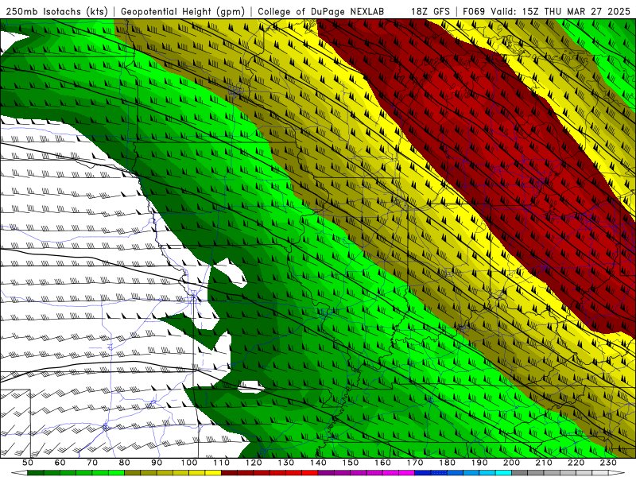Click the '210' label on color scale
This screenshot has height=477, width=636.
pos(545,463)
